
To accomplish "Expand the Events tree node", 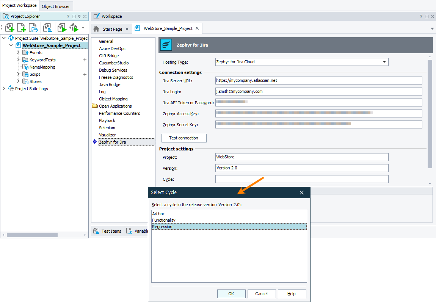I will pyautogui.click(x=18, y=52).
